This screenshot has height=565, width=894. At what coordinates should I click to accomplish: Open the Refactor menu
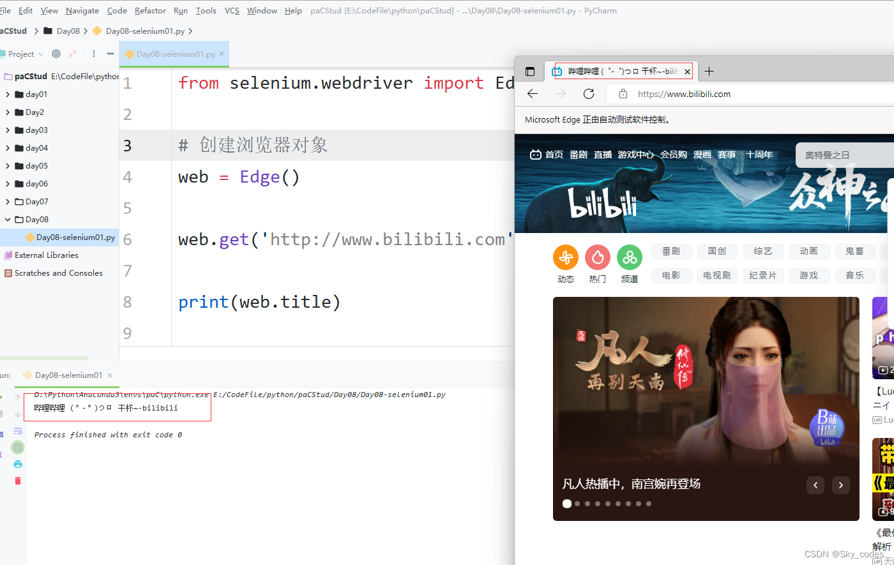coord(150,10)
